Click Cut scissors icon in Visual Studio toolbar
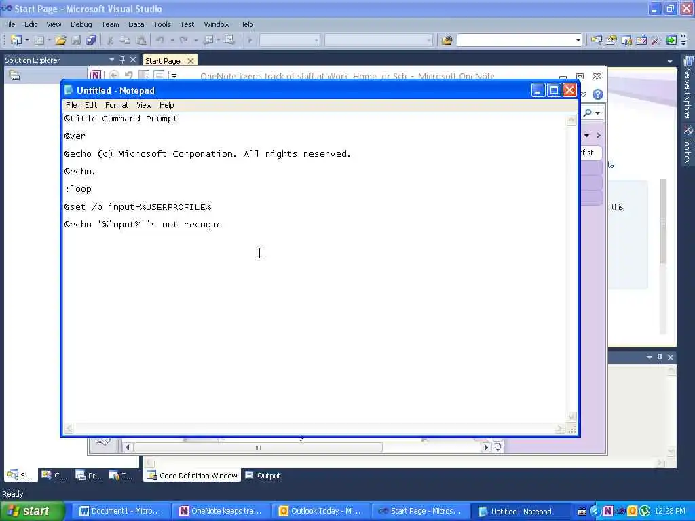 pos(111,40)
